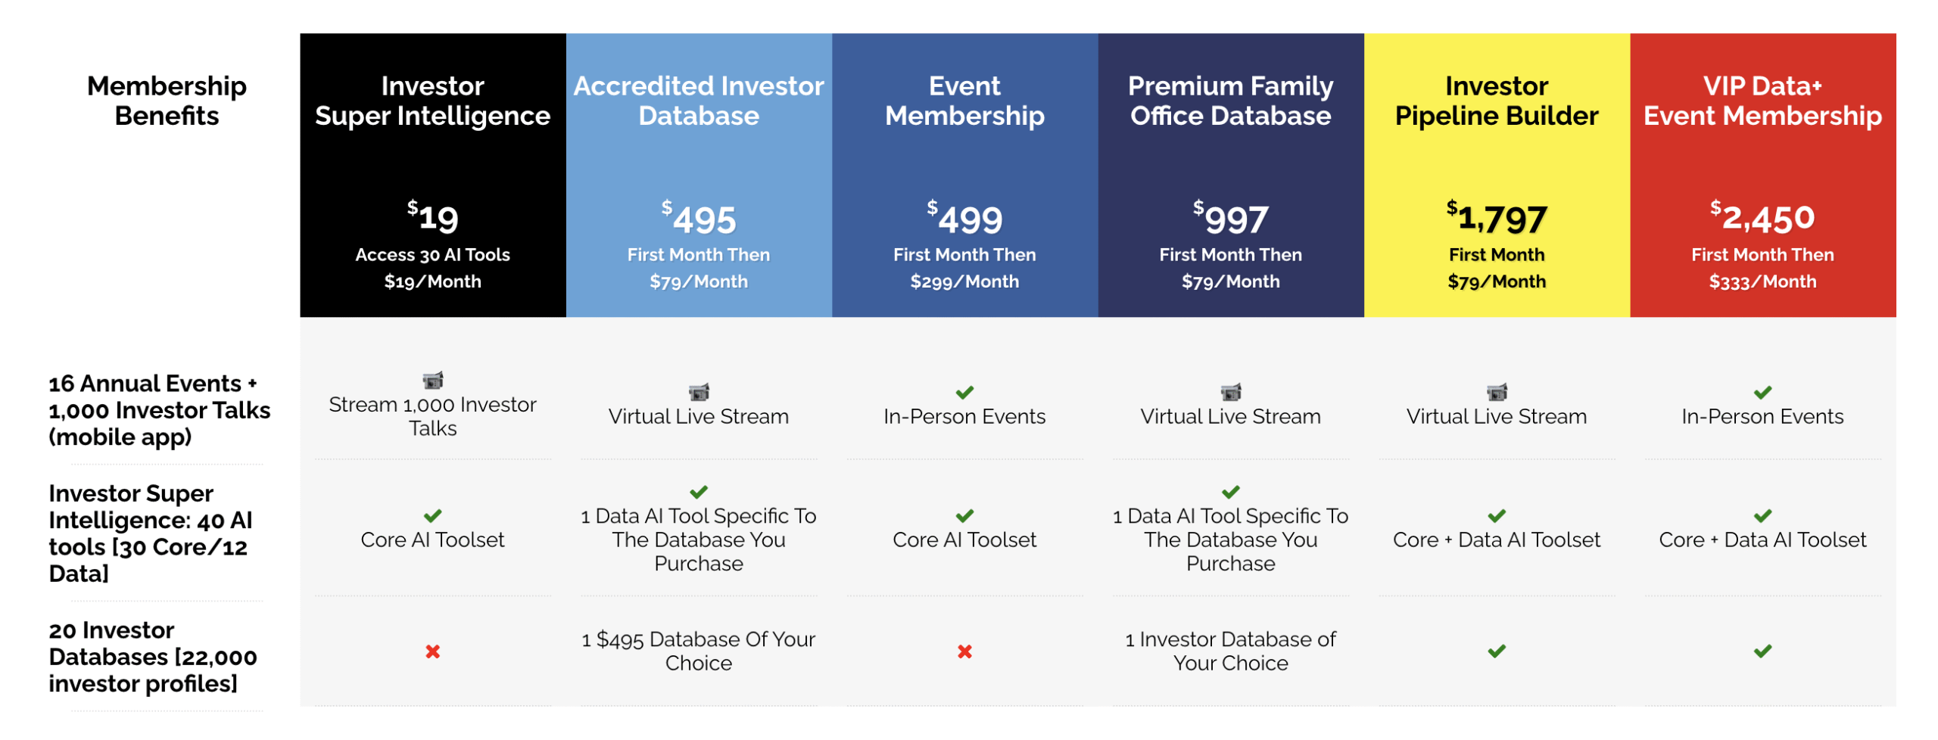Viewport: 1938px width, 740px height.
Task: Click green checkmark above Event Membership In-Person Events
Action: click(964, 392)
